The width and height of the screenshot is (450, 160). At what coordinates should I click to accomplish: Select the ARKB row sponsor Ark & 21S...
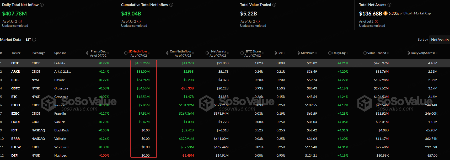(x=62, y=72)
